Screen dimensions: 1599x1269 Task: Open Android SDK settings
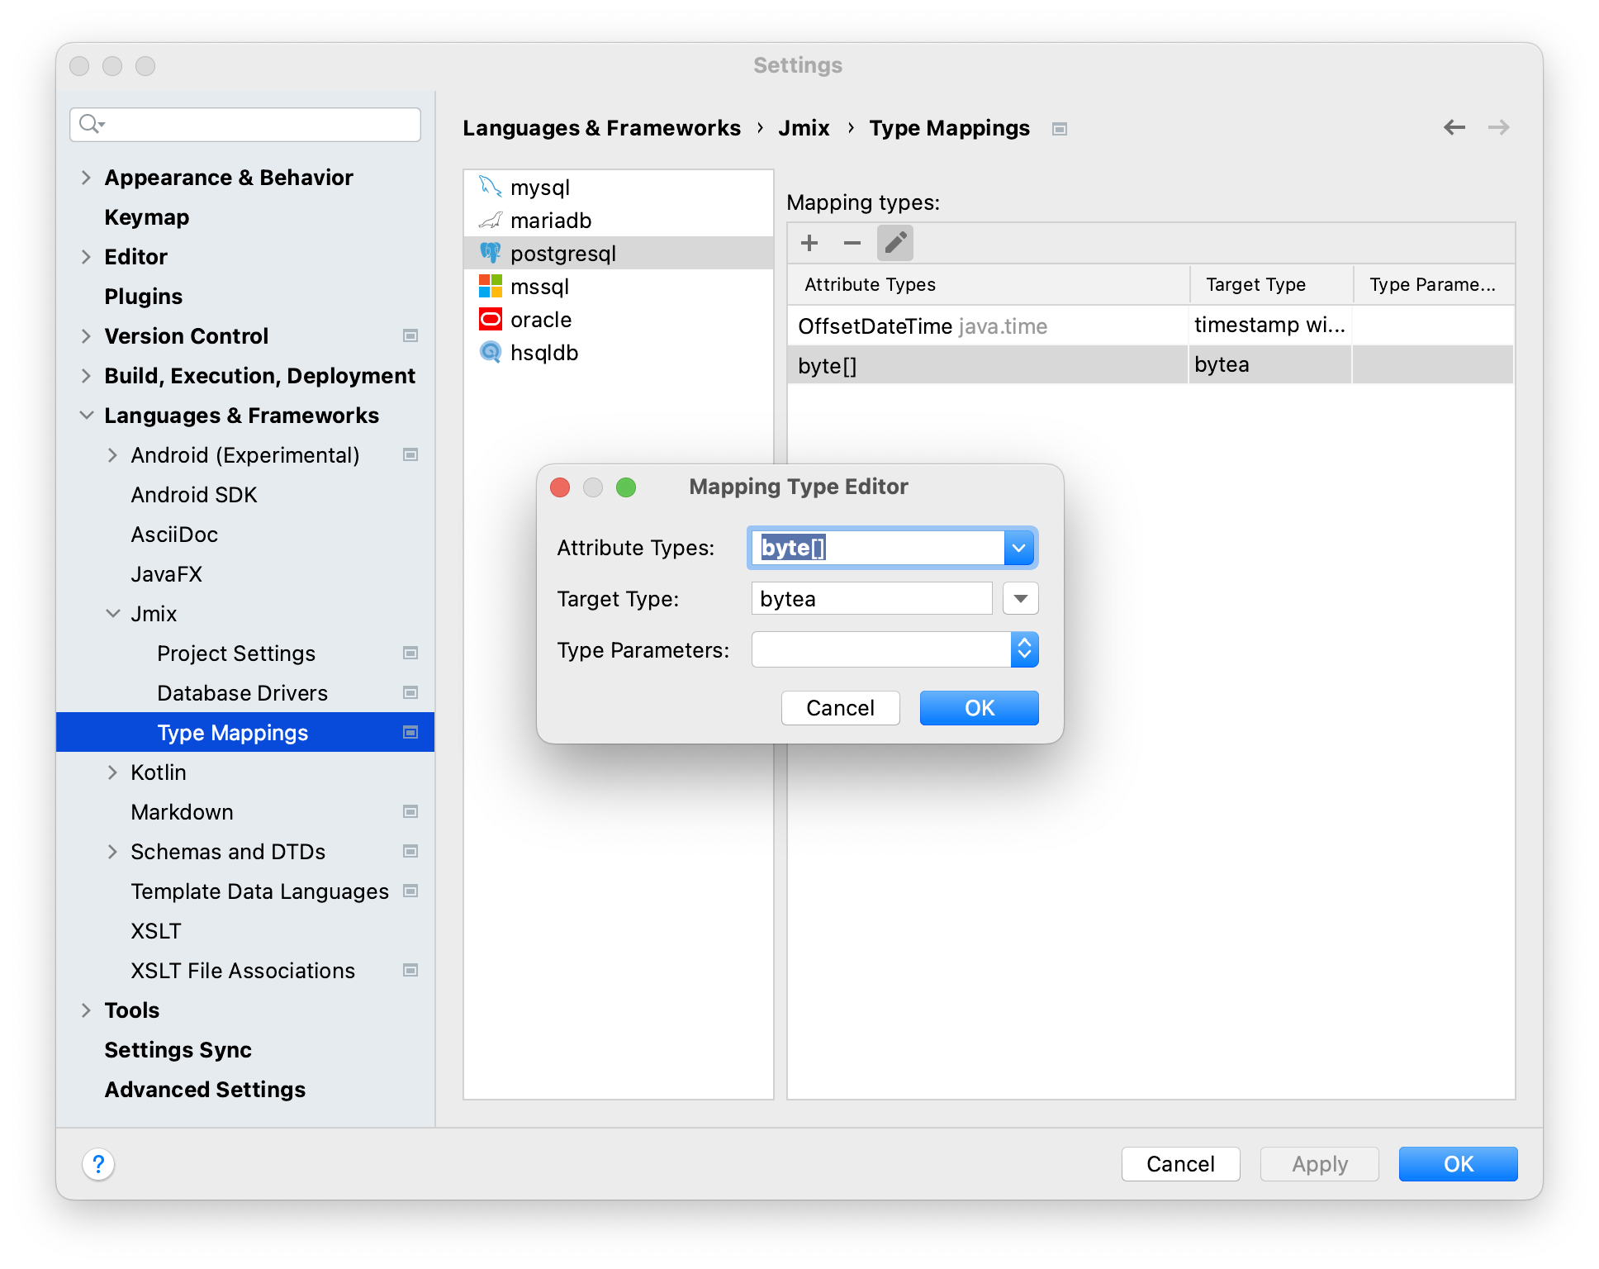pos(194,495)
